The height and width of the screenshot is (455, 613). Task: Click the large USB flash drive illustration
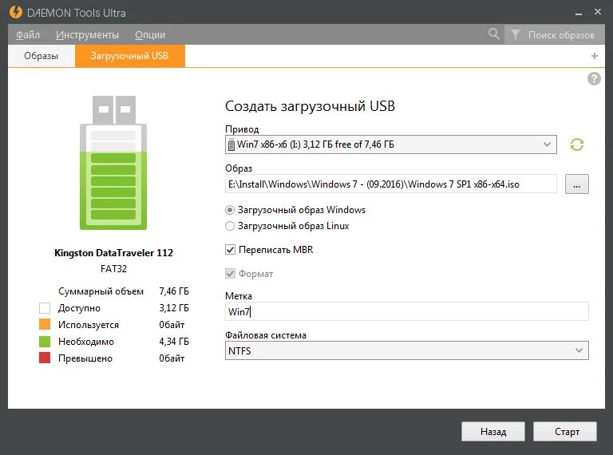pyautogui.click(x=113, y=163)
